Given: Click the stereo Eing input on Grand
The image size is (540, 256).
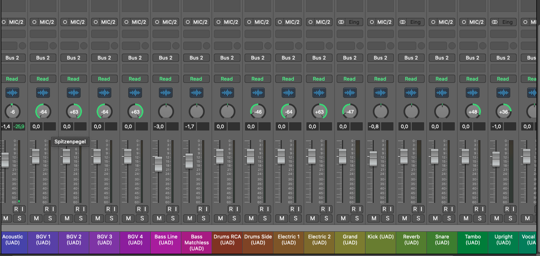Looking at the screenshot, I should point(349,22).
